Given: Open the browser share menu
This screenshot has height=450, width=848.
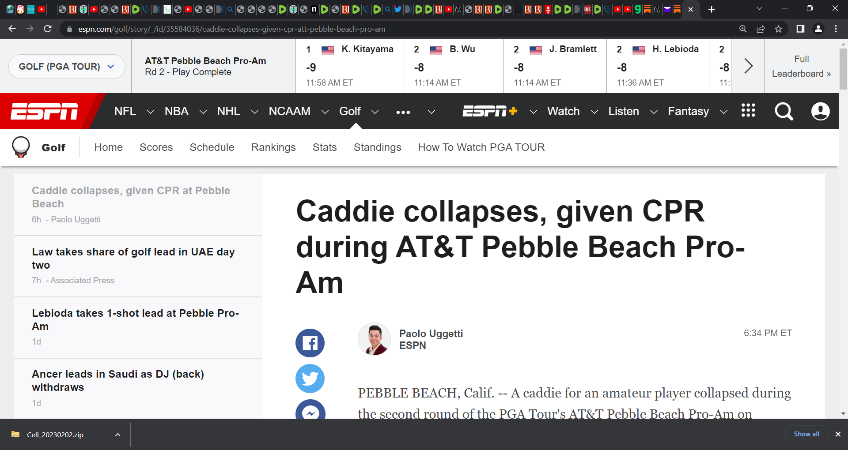Looking at the screenshot, I should click(761, 29).
